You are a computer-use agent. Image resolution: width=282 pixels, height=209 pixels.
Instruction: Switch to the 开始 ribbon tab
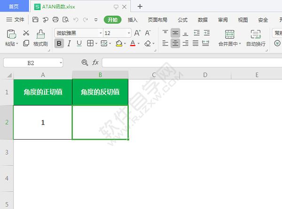coord(113,20)
